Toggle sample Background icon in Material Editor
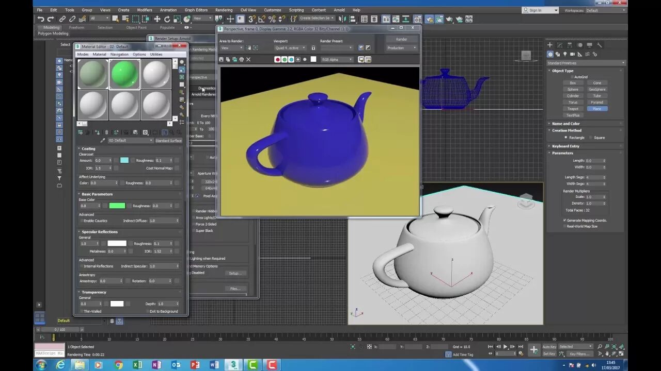The image size is (661, 371). click(x=182, y=77)
